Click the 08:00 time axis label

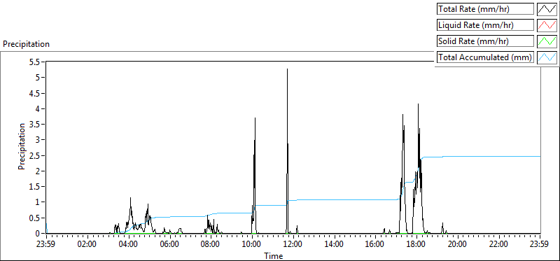click(211, 245)
